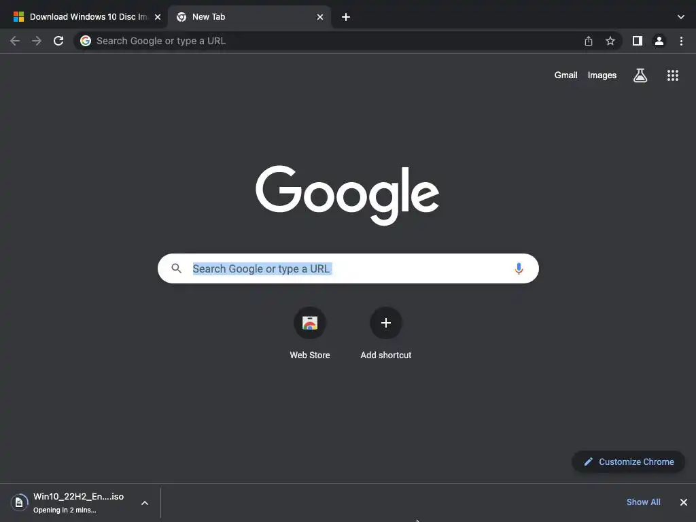
Task: Expand the Win10 iso download options chevron
Action: 145,503
